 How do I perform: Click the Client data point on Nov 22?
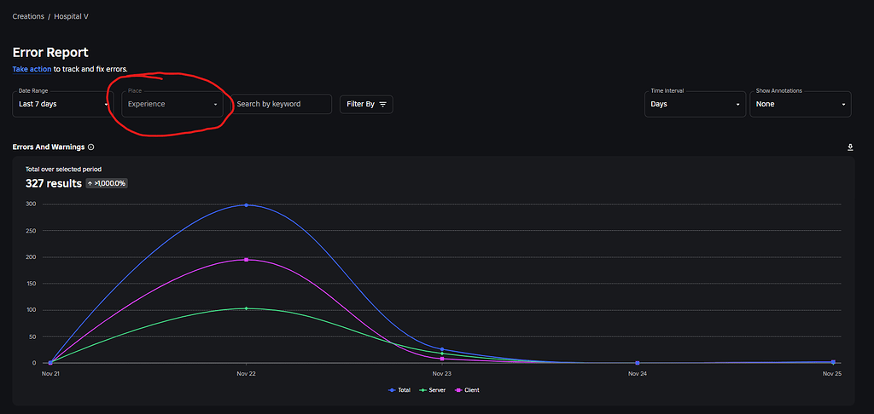click(x=247, y=260)
